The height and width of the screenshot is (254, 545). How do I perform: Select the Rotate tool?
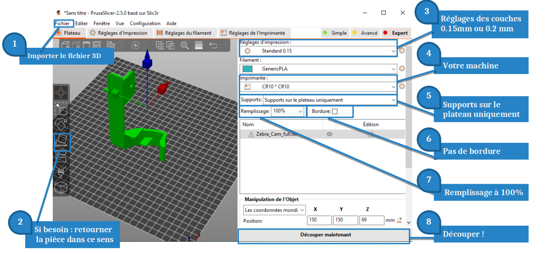[x=61, y=124]
